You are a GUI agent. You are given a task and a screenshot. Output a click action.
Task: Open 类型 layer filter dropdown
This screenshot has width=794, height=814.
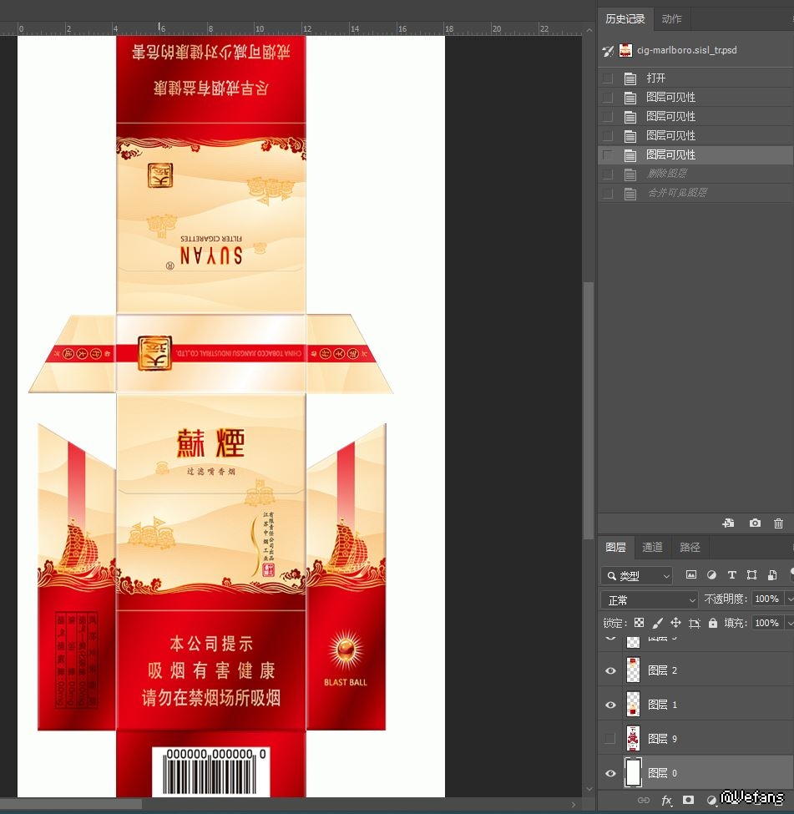637,575
